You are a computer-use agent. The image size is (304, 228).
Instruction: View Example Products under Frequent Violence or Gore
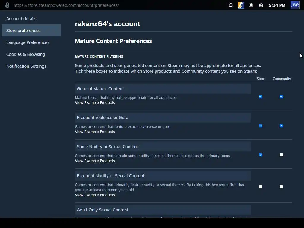click(x=95, y=132)
